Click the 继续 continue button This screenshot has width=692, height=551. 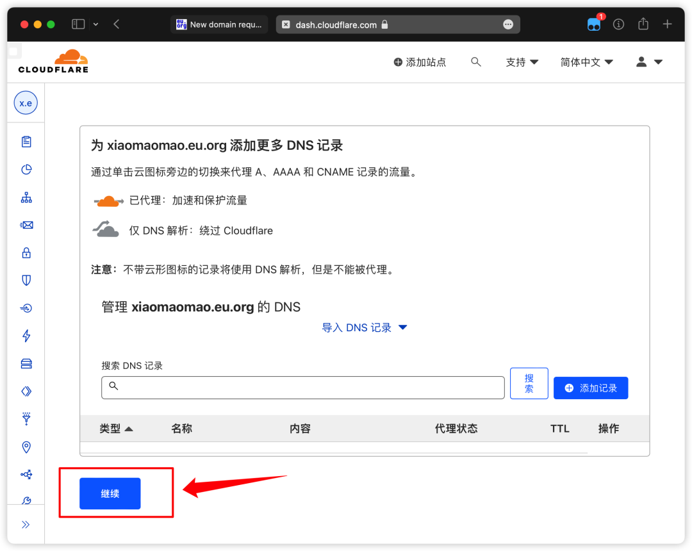[110, 493]
